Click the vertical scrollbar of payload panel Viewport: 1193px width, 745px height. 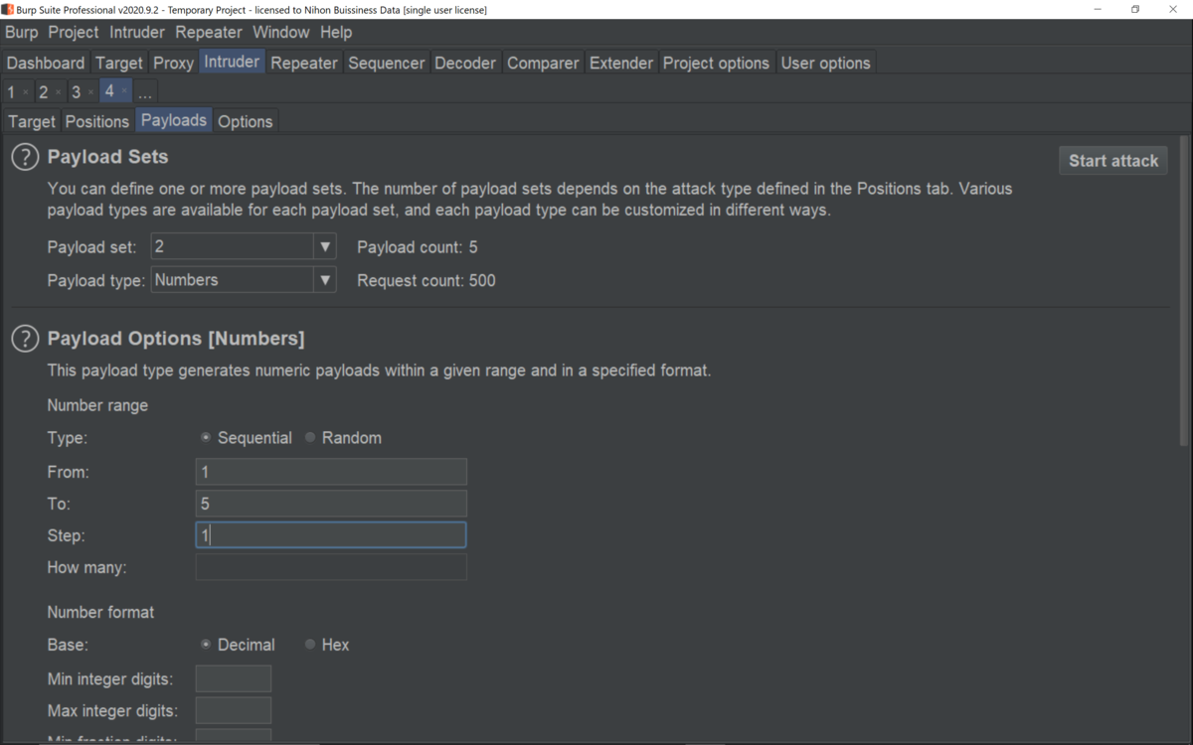(1183, 293)
